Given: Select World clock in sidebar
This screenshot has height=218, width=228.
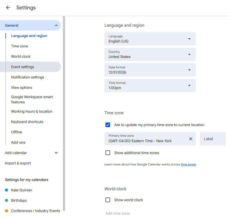Looking at the screenshot, I should 21,56.
